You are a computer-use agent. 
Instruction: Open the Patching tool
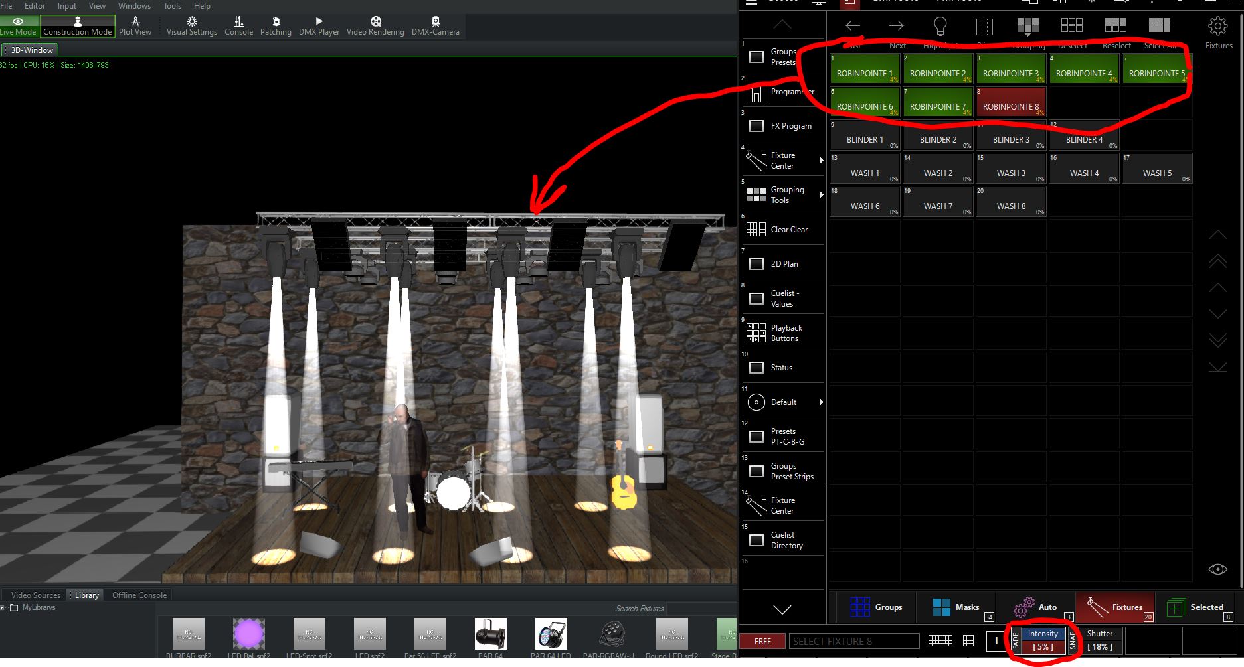point(276,26)
